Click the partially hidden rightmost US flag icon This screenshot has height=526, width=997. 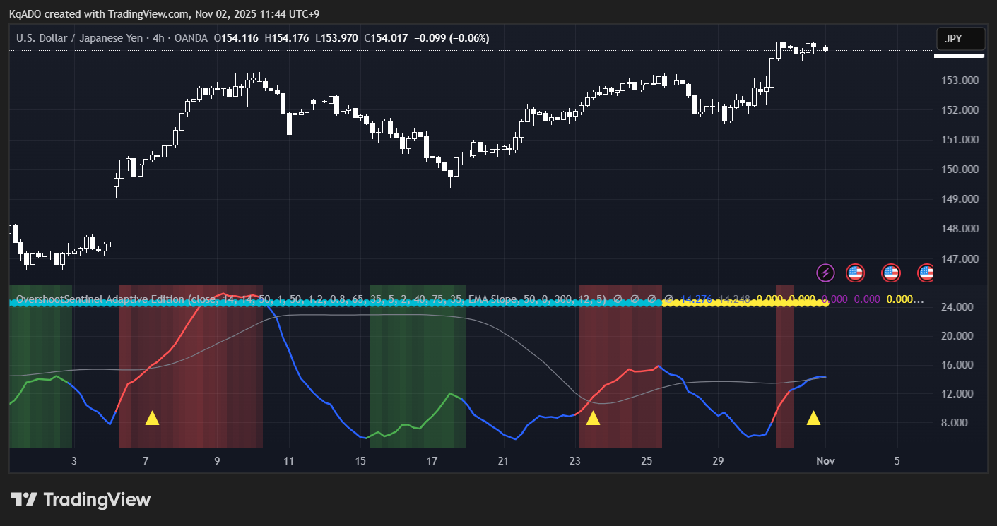pos(926,273)
